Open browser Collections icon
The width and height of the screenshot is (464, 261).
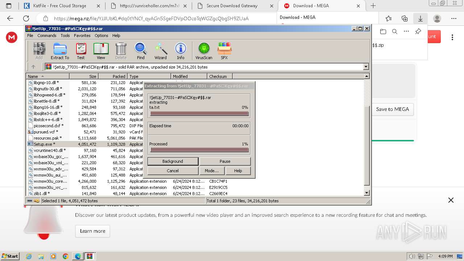coord(405,18)
